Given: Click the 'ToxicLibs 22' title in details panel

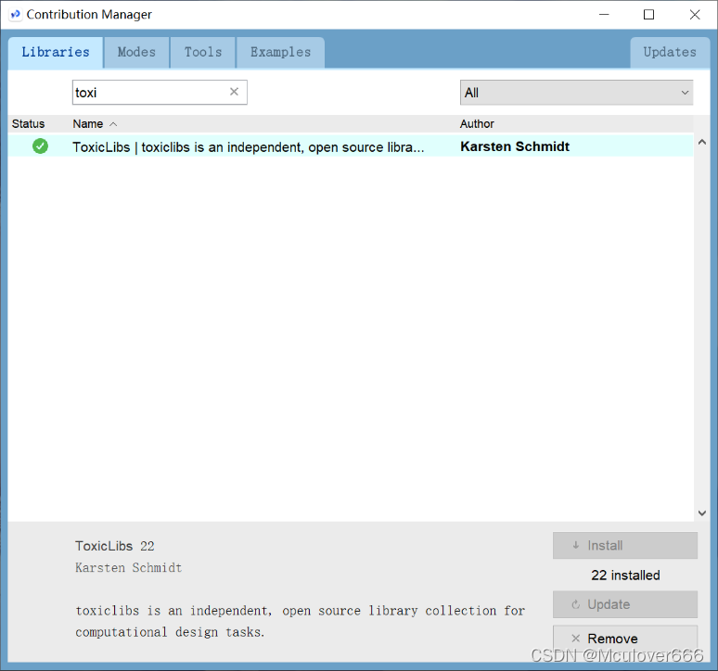Looking at the screenshot, I should click(x=114, y=546).
